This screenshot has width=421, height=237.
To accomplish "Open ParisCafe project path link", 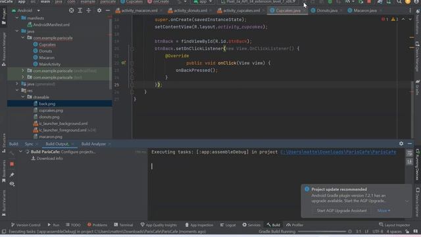I will [338, 152].
